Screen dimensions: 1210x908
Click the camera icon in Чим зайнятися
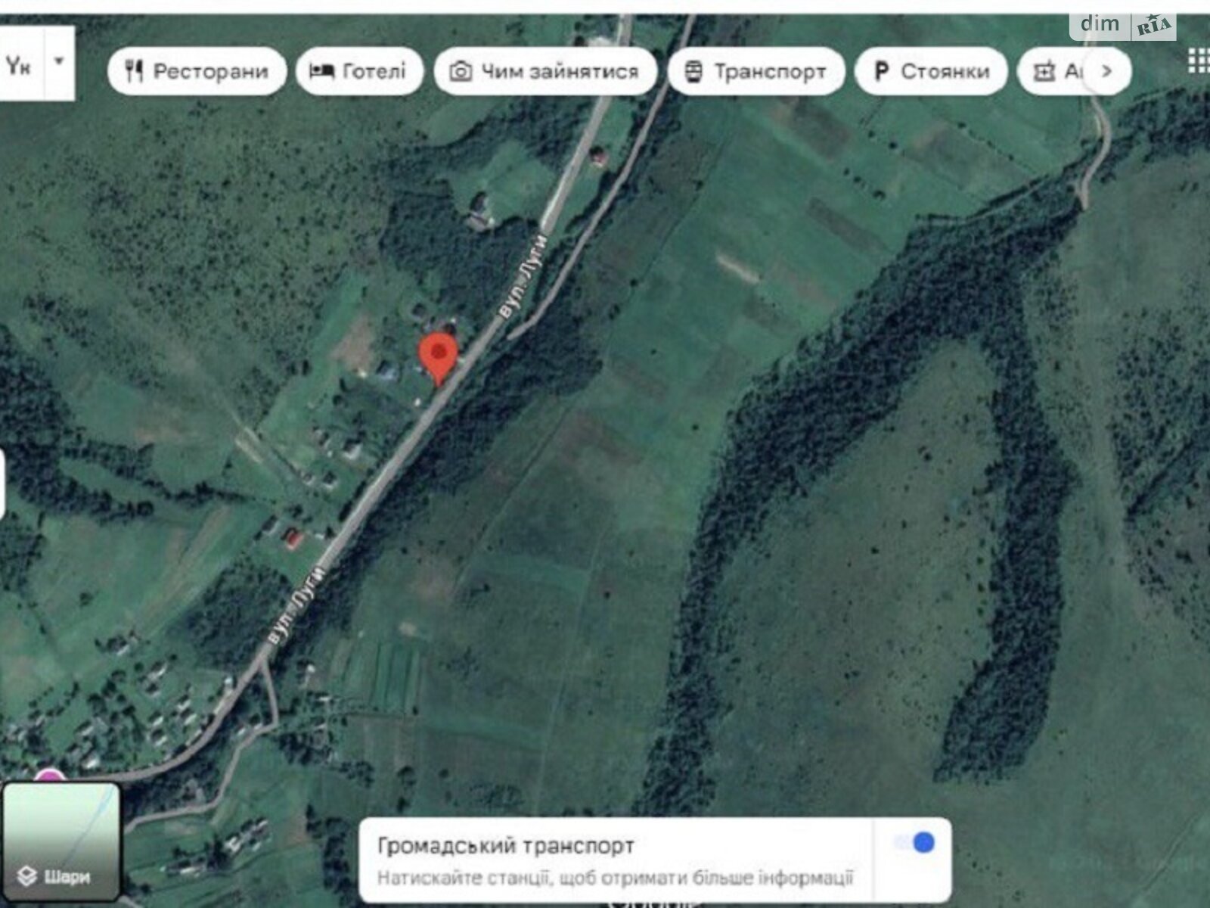pos(461,72)
